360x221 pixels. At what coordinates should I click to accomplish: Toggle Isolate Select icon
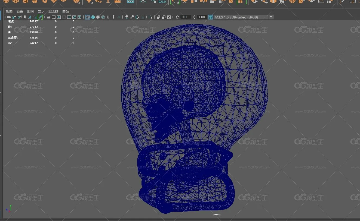pos(150,17)
